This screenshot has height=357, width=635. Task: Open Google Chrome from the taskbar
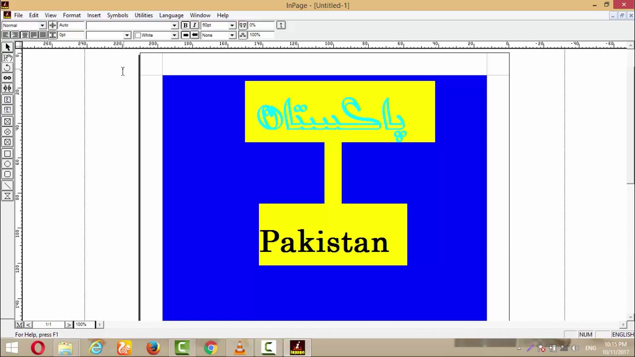point(211,348)
